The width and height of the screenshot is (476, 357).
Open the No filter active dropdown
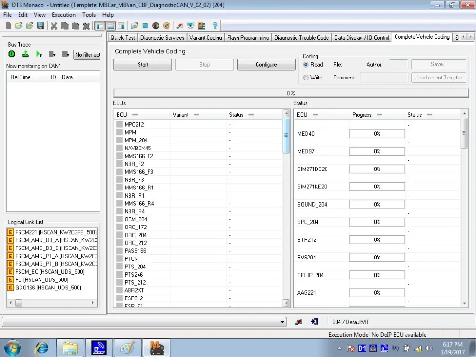(87, 55)
